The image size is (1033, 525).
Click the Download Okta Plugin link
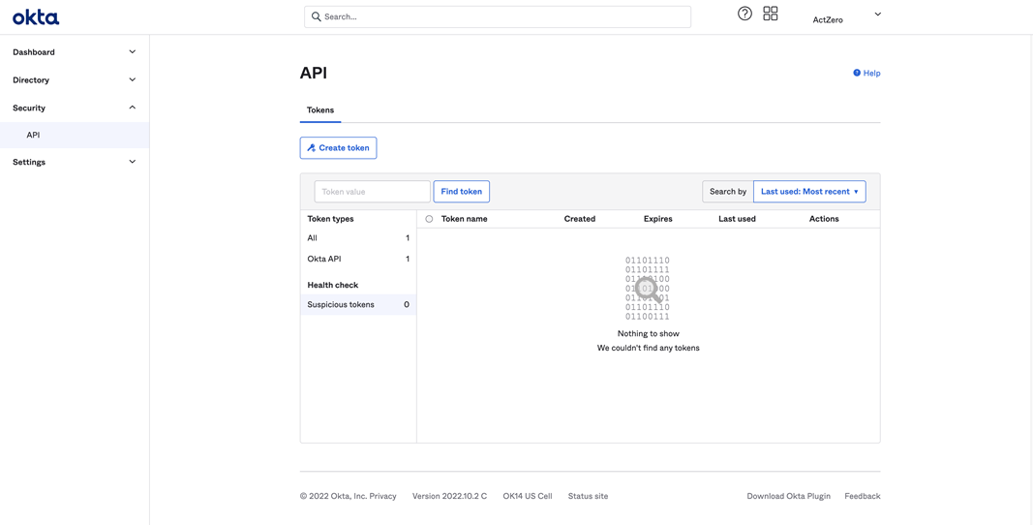(789, 496)
